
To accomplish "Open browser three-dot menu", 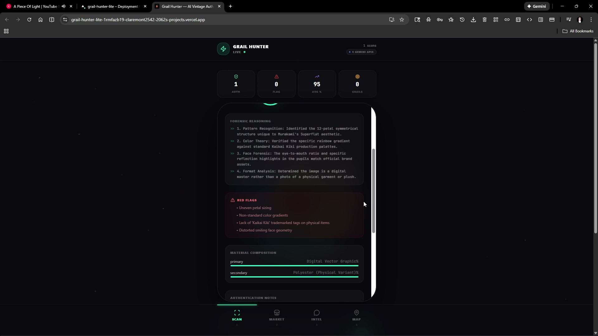I will click(x=591, y=20).
